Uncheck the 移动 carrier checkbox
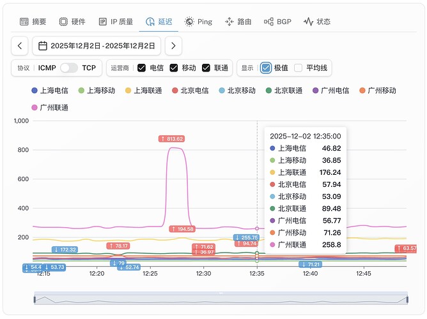 174,68
